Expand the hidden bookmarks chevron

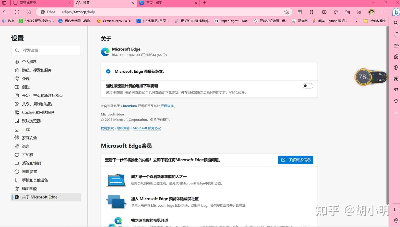356,21
